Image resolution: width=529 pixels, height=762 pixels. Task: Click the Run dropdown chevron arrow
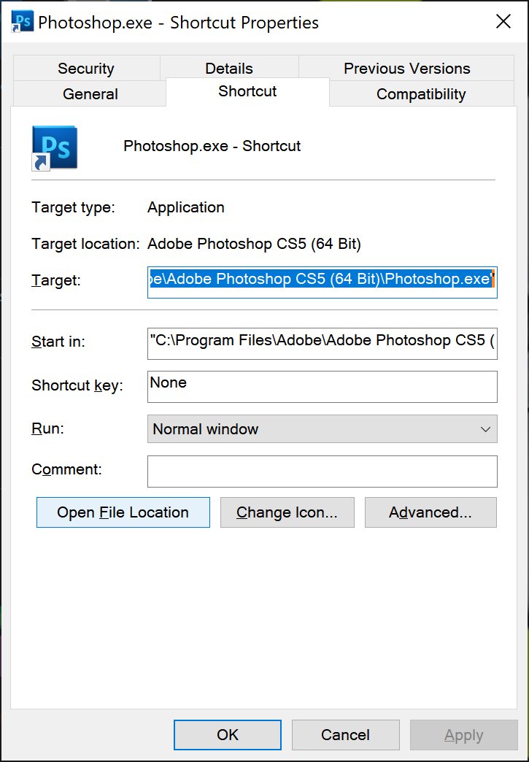pyautogui.click(x=485, y=429)
